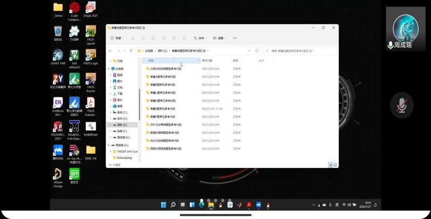Image resolution: width=431 pixels, height=219 pixels.
Task: Select the keilkill.bat file on the desktop
Action: pos(91,129)
